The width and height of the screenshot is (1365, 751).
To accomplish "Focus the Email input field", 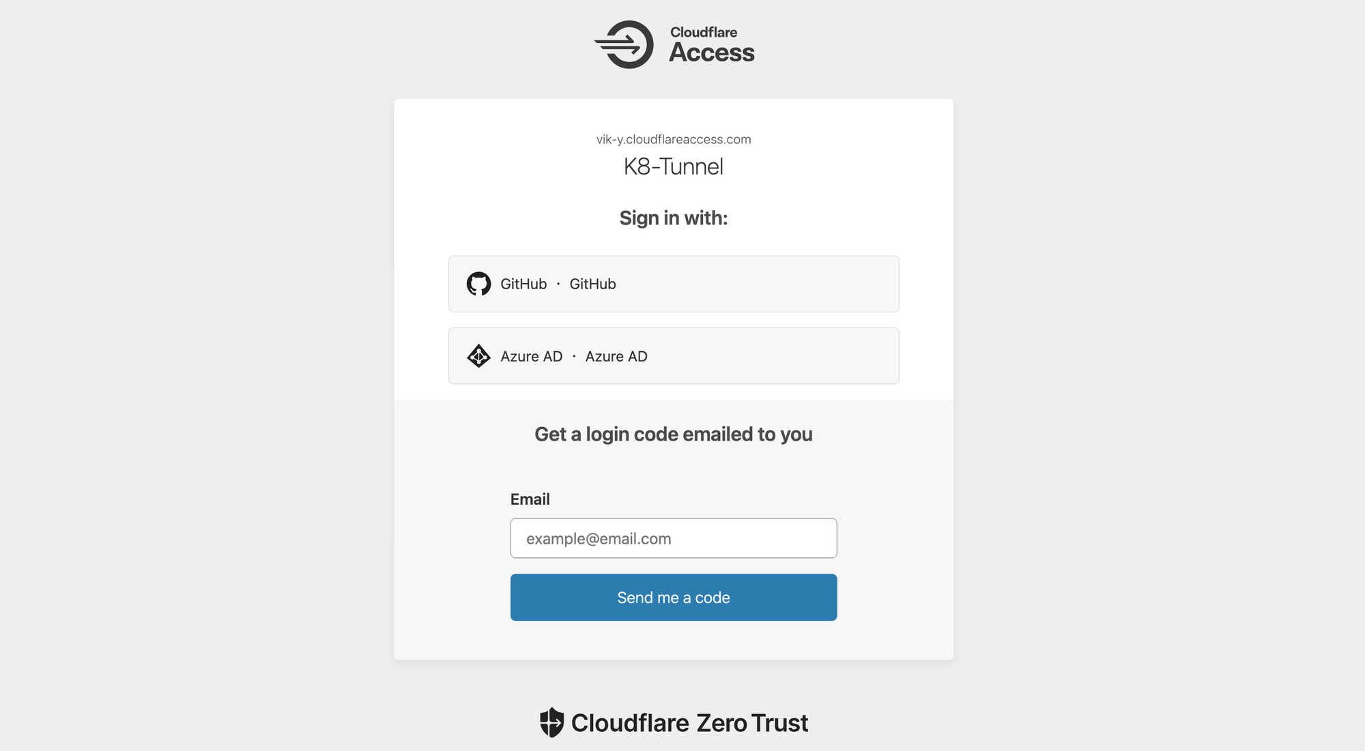I will [x=673, y=538].
